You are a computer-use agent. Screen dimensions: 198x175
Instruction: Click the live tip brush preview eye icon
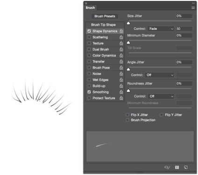[167, 168]
